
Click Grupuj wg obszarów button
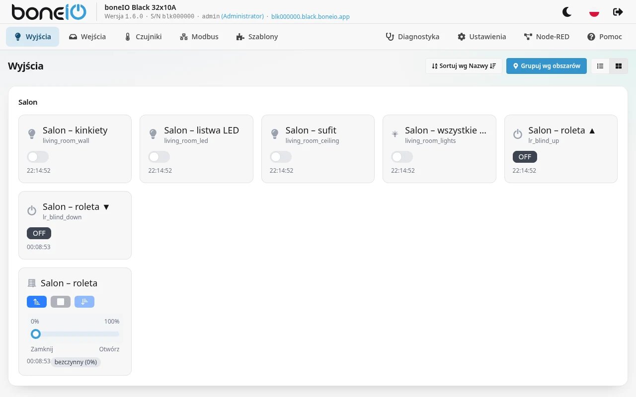(x=547, y=66)
